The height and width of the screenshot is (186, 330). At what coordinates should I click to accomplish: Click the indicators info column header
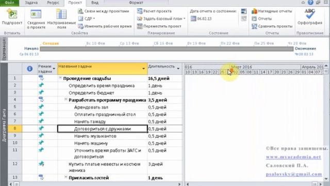pyautogui.click(x=30, y=69)
